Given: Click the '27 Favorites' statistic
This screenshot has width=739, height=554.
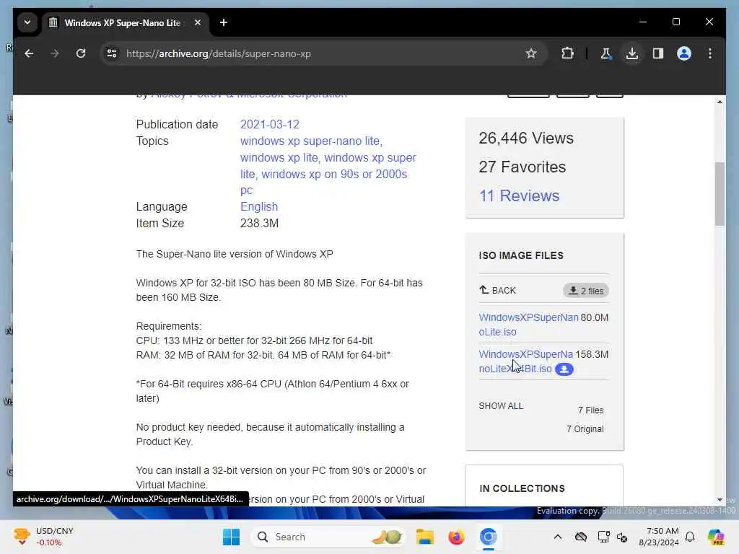Looking at the screenshot, I should (x=522, y=167).
